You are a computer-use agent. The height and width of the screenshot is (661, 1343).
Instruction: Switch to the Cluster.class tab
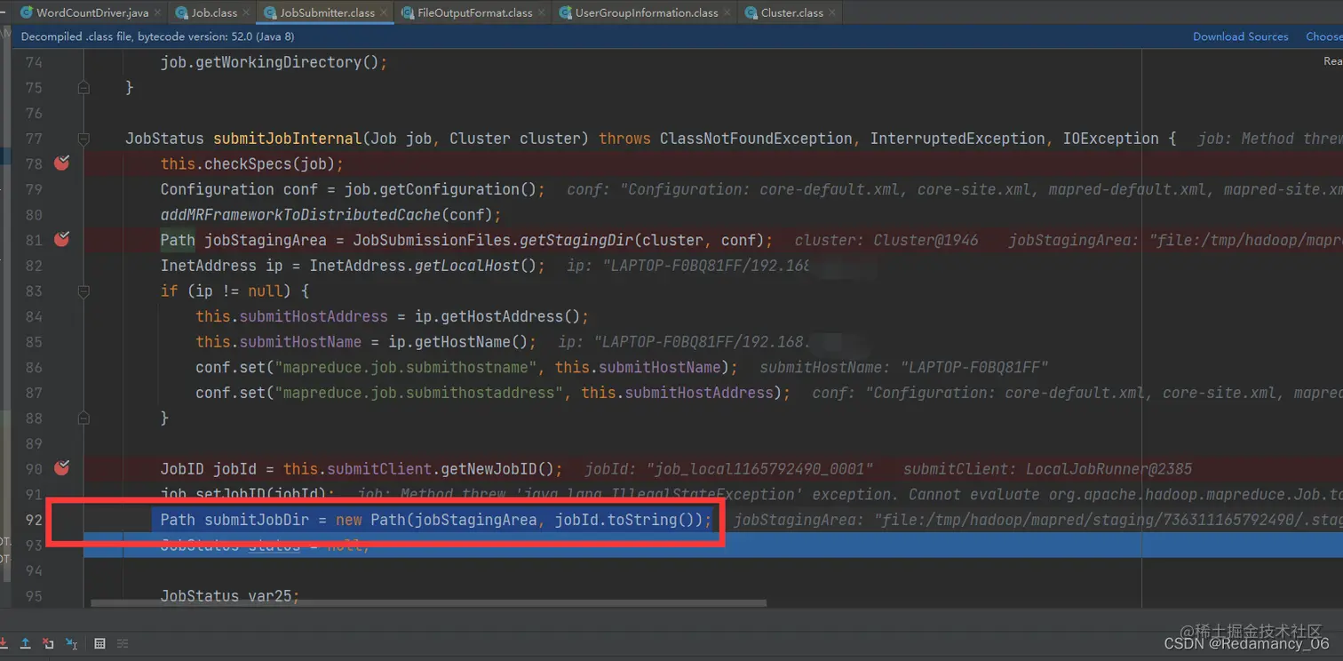(791, 13)
